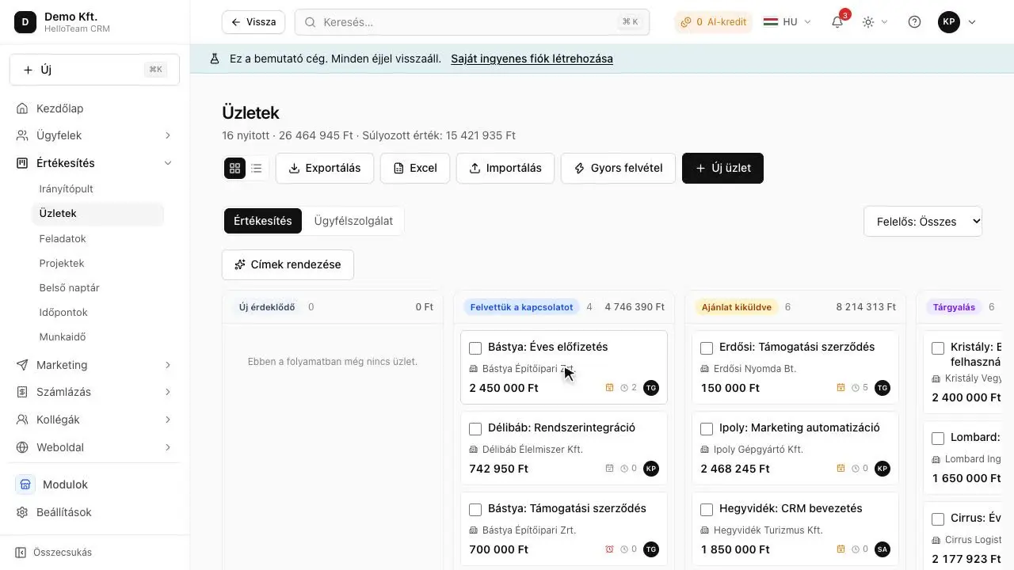
Task: Expand the Számlázás sidebar section
Action: point(94,392)
